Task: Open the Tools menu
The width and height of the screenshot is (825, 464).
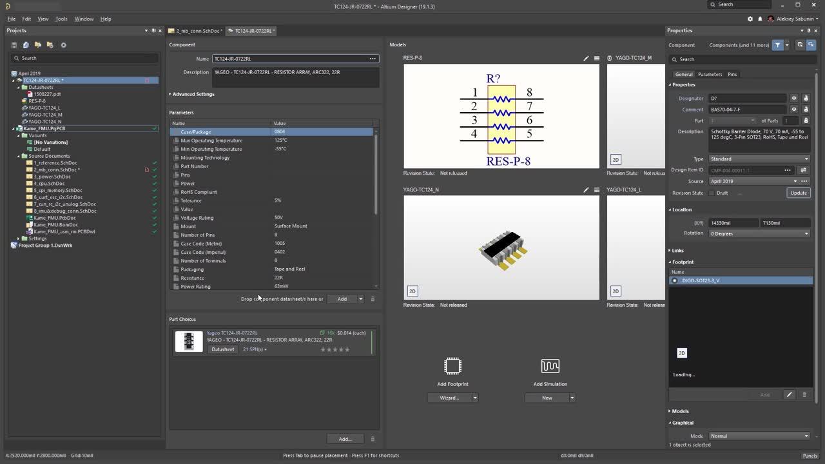Action: (61, 19)
